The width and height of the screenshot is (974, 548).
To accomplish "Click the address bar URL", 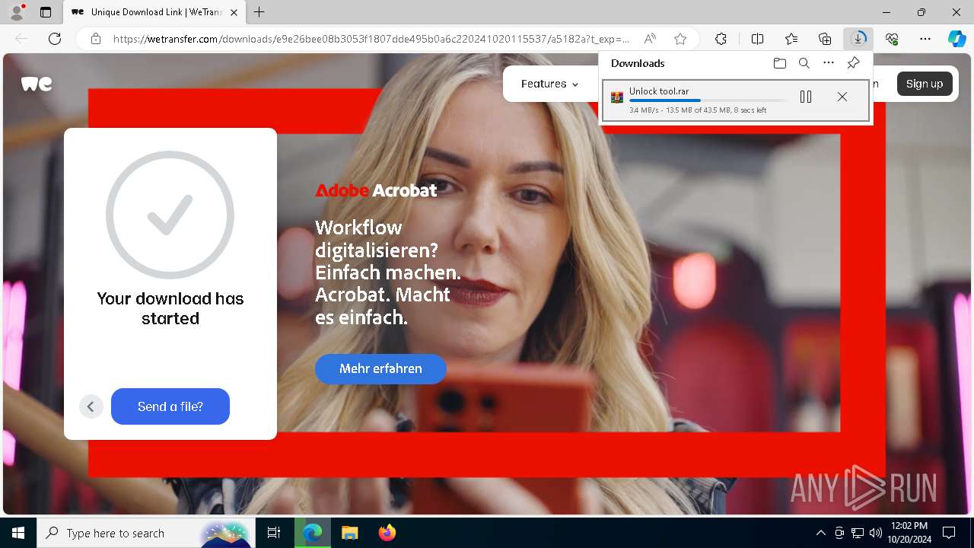I will pos(371,39).
